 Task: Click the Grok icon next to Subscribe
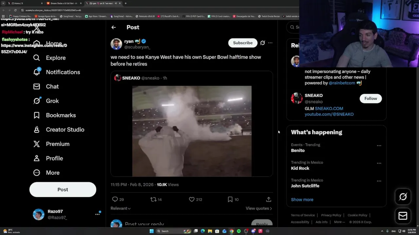point(263,43)
